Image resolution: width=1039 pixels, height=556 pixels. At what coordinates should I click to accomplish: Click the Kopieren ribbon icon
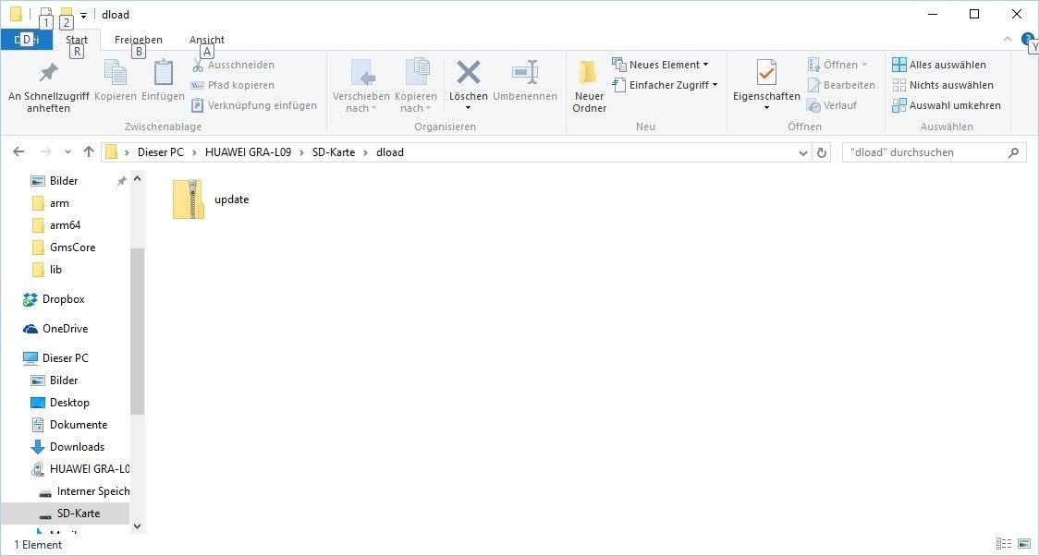116,73
